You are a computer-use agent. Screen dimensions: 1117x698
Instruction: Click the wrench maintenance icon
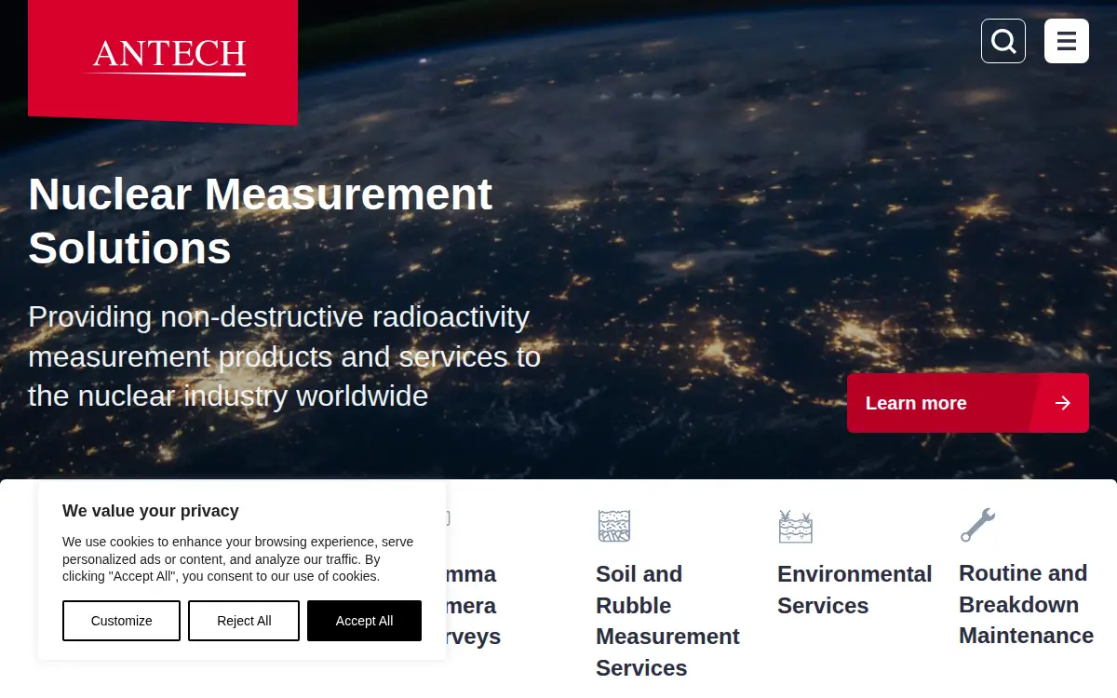(x=977, y=525)
